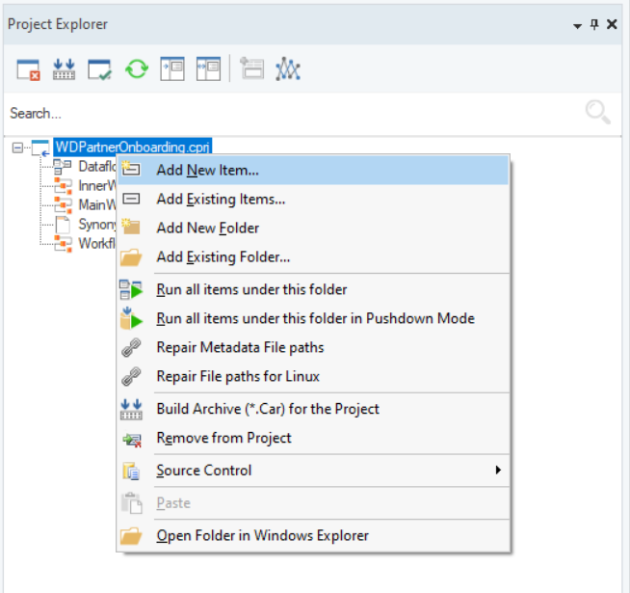Click the Add New Item menu icon
The image size is (630, 593).
coord(131,169)
